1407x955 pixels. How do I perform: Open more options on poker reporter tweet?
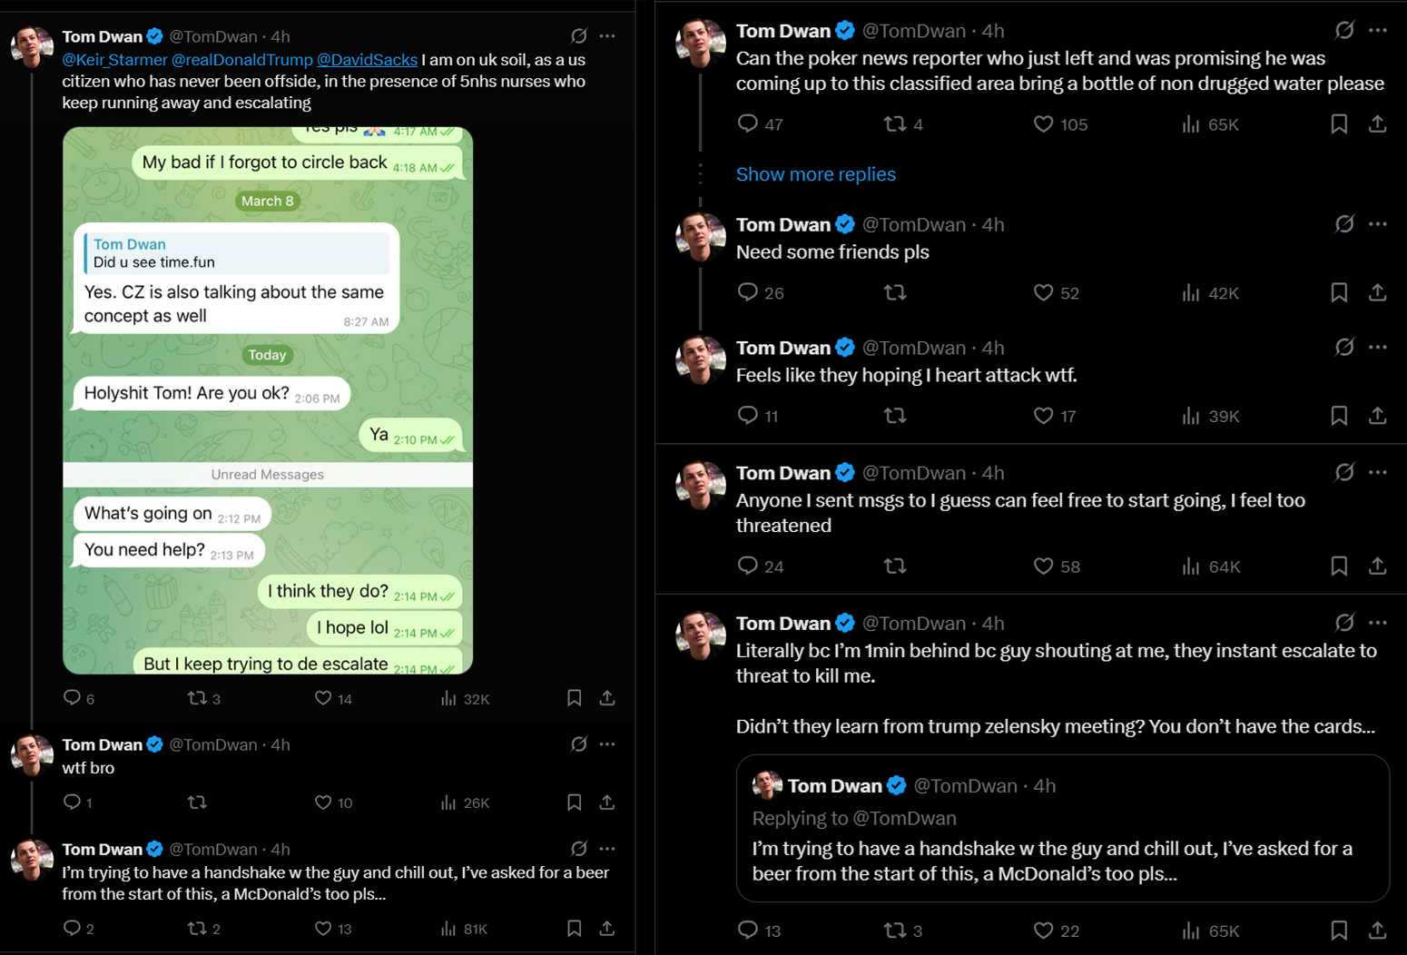(x=1377, y=31)
